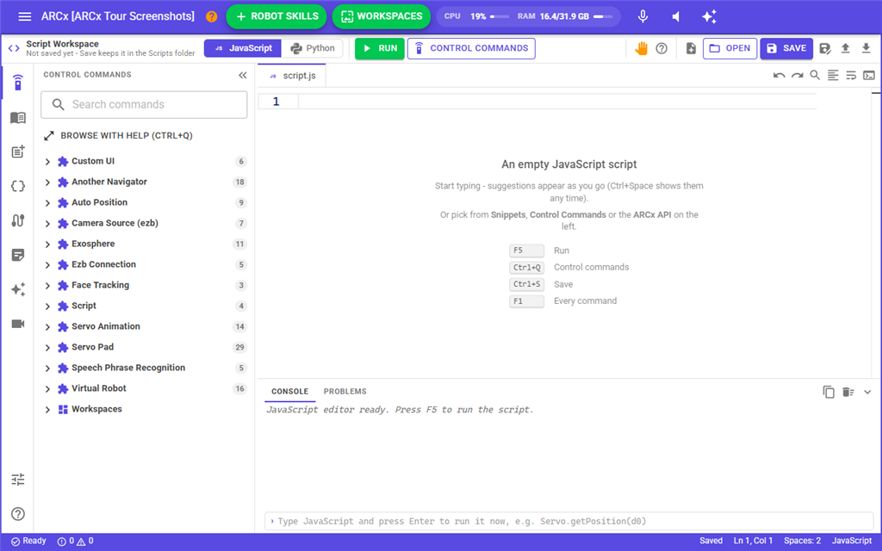Collapse the console panel chevron

tap(867, 392)
